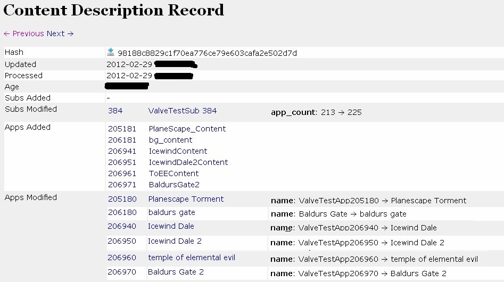The height and width of the screenshot is (282, 504).
Task: Open the Next record link
Action: [60, 34]
